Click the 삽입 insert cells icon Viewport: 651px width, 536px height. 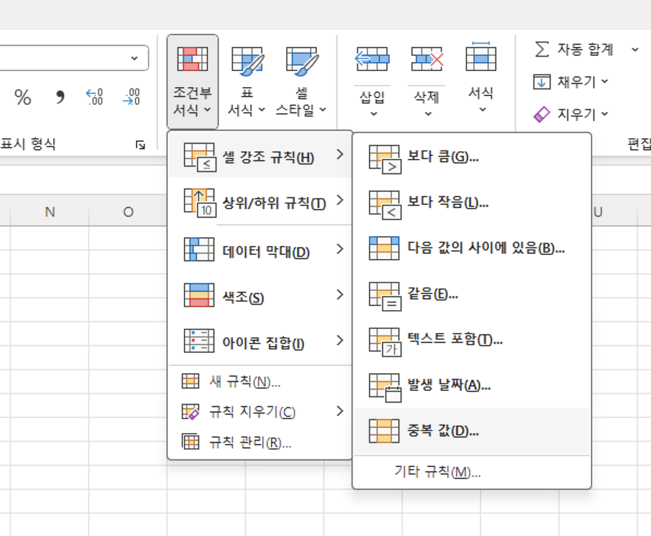click(372, 59)
